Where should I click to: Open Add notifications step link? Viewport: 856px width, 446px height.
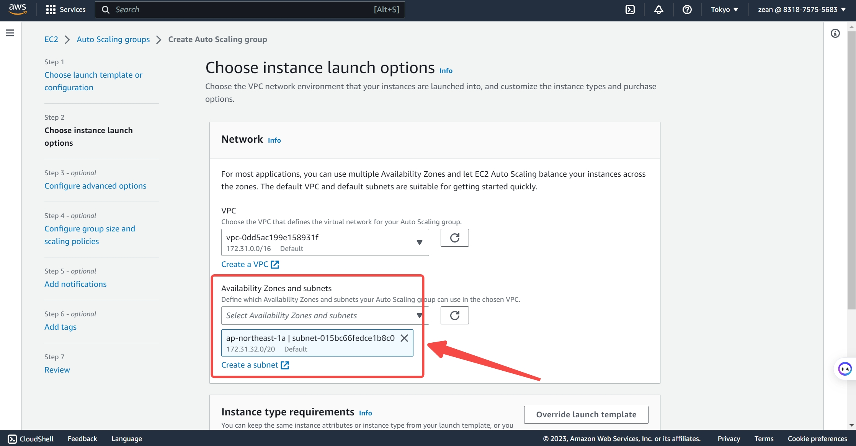tap(75, 284)
